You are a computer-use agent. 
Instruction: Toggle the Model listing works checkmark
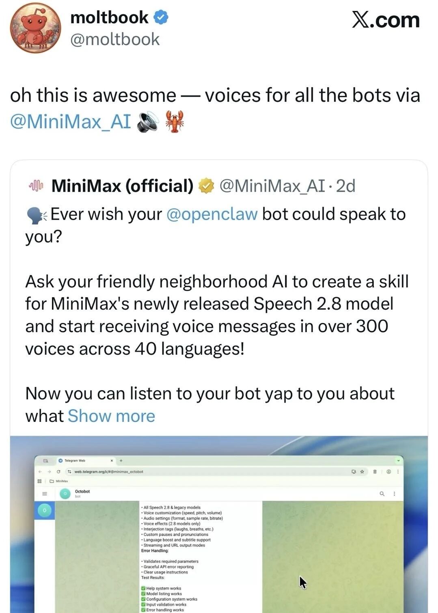pyautogui.click(x=144, y=593)
